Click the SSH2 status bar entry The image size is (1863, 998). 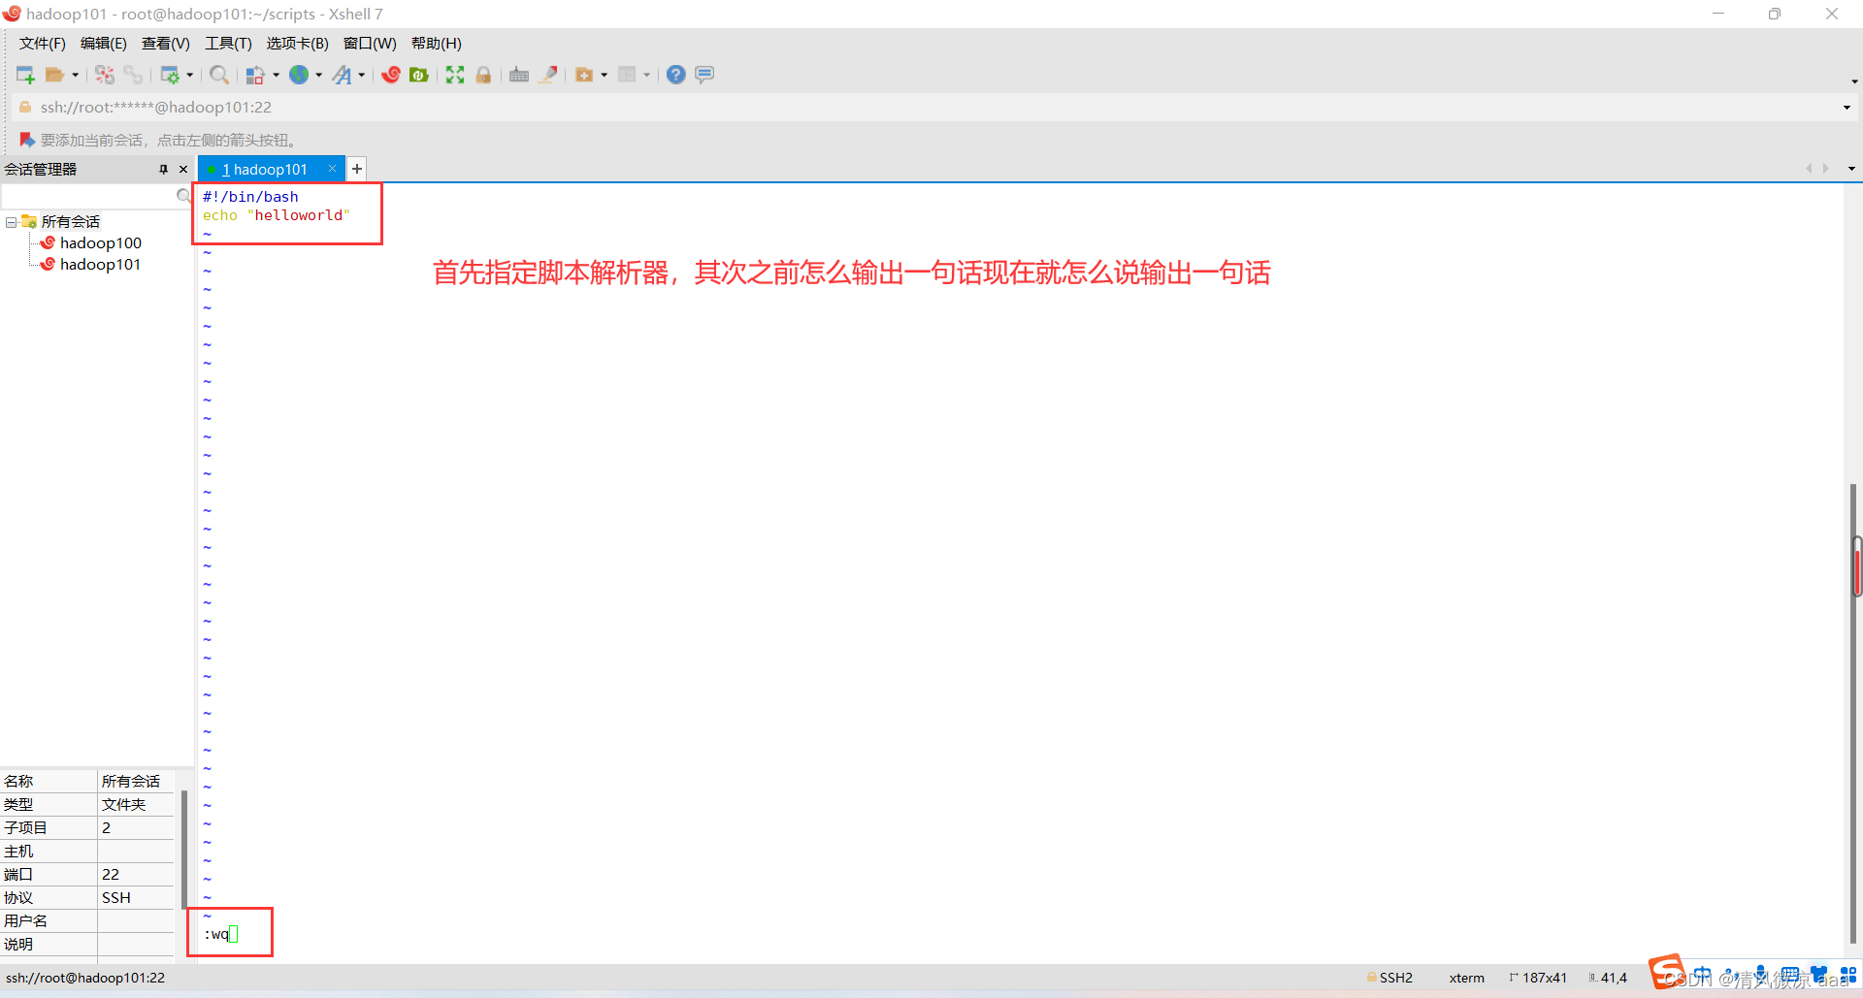pos(1389,978)
